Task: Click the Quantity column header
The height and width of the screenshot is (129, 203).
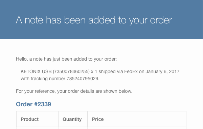Action: coord(72,119)
